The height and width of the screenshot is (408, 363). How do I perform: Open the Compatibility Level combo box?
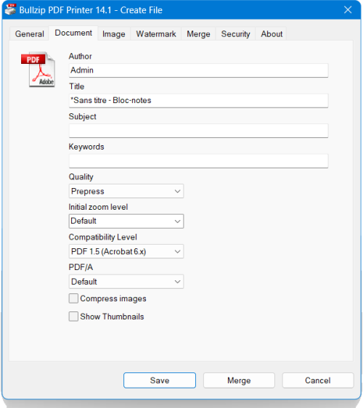pyautogui.click(x=126, y=251)
